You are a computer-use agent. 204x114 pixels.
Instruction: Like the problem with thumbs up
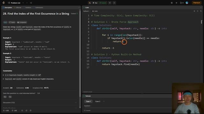tap(6, 111)
